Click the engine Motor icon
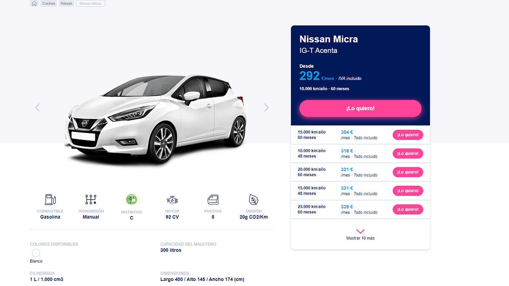This screenshot has width=509, height=286. tap(172, 200)
